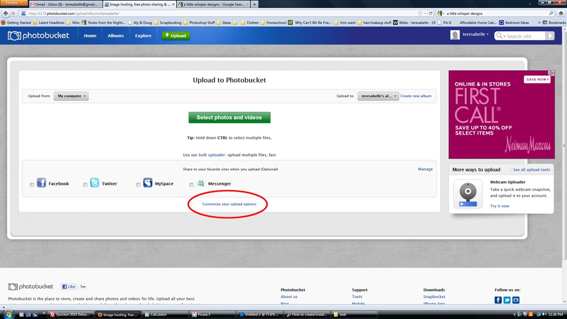Click 'See all upload tools' link
The image size is (567, 319).
tap(532, 170)
